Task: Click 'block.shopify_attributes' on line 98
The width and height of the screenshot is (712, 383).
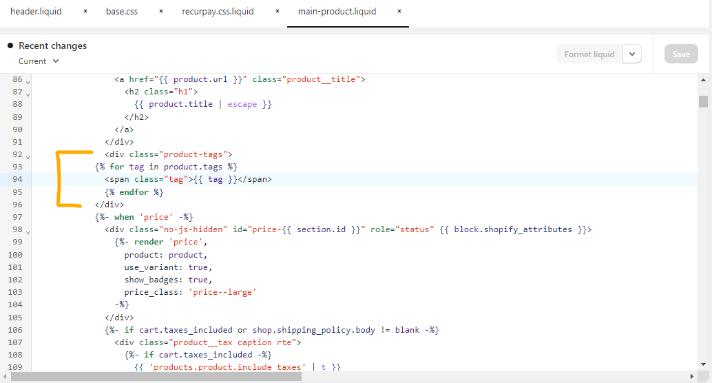Action: tap(513, 229)
